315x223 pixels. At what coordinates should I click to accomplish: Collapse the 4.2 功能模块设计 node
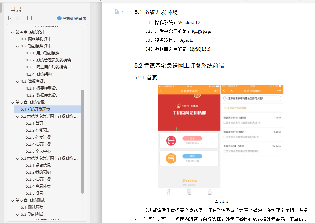click(x=18, y=46)
